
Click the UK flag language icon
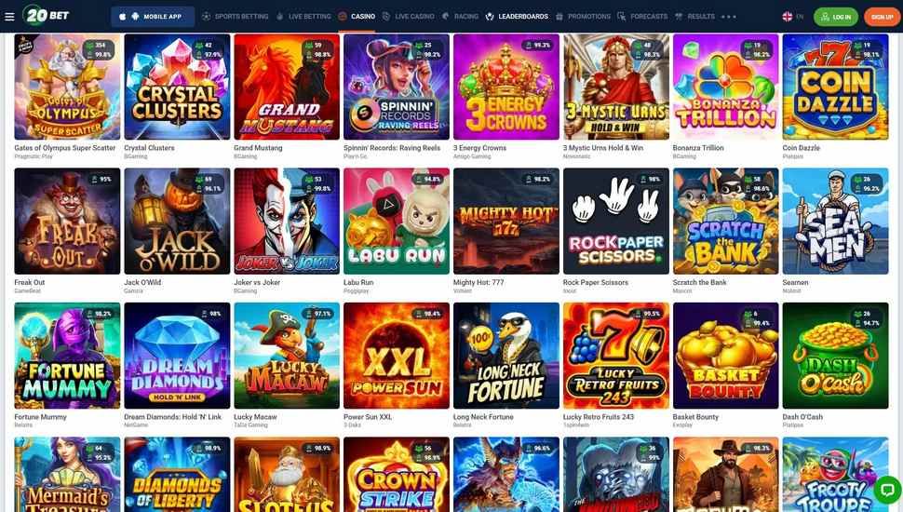tap(788, 17)
